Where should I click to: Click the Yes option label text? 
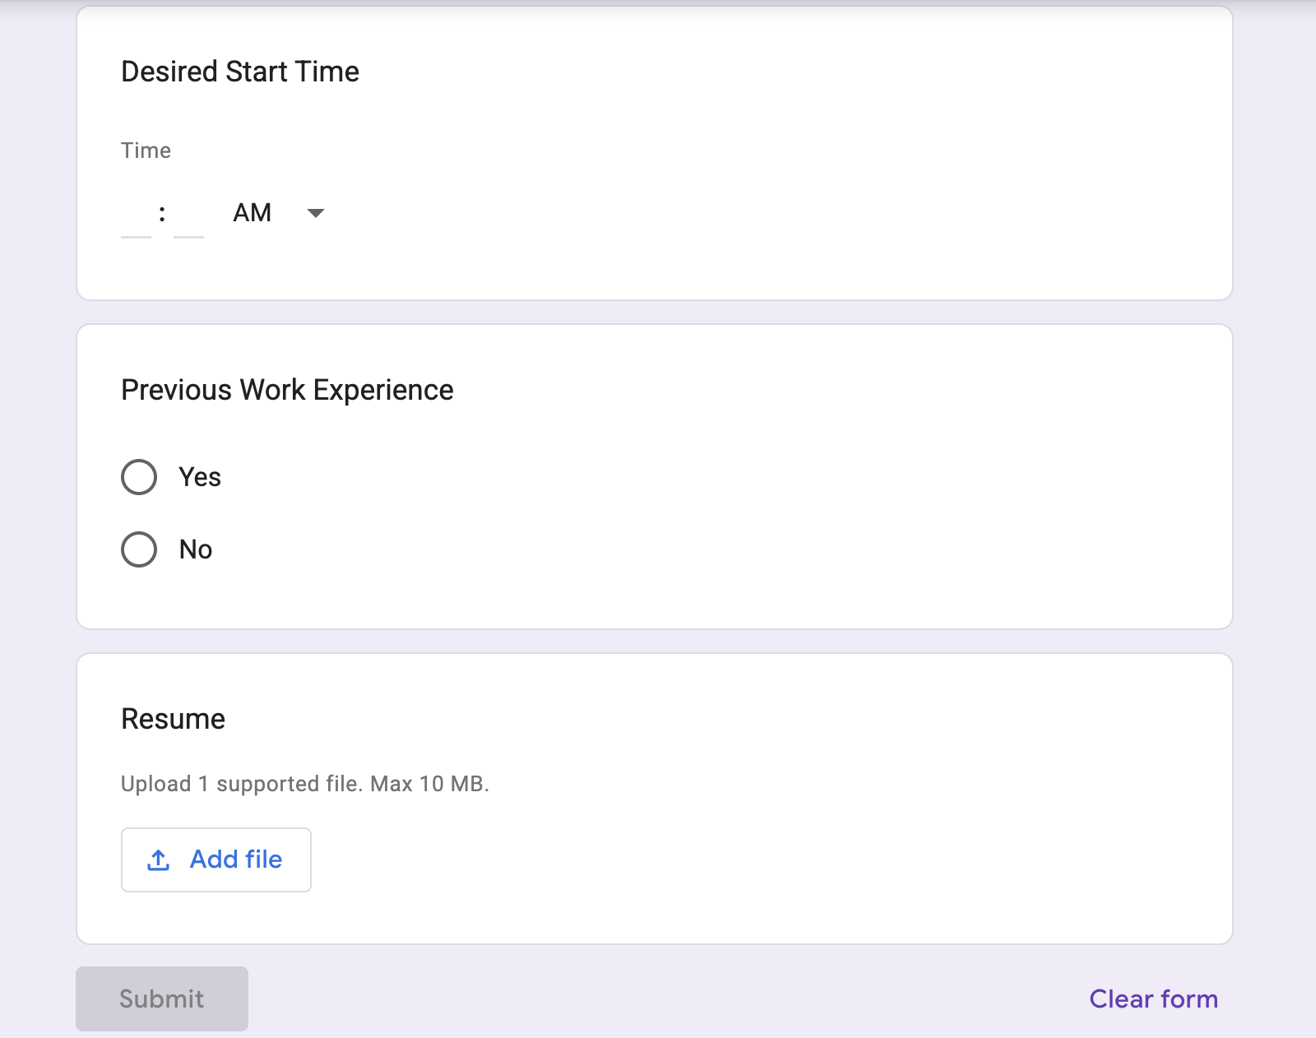click(x=199, y=476)
